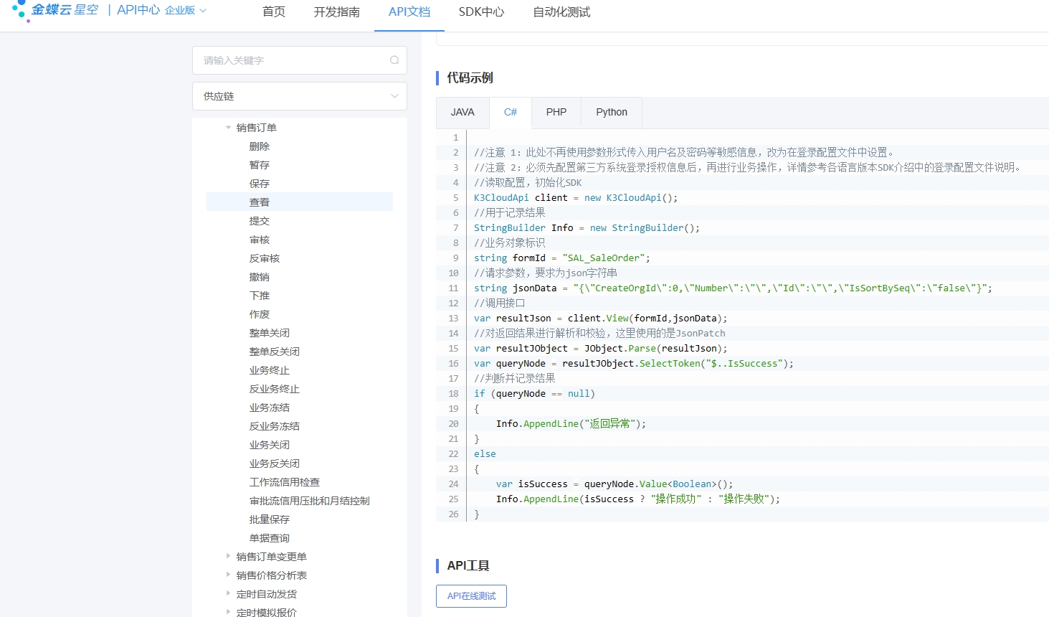
Task: Expand the 销售订单变更单 node
Action: coord(228,556)
